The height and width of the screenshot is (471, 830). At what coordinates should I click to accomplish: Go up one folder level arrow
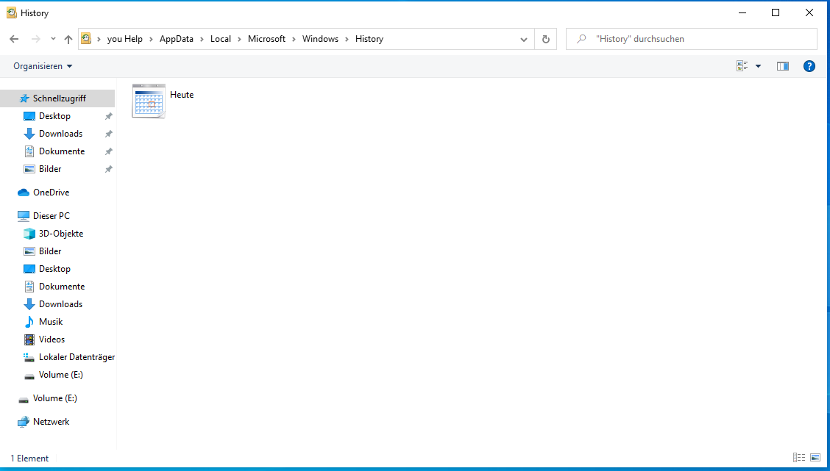pyautogui.click(x=68, y=39)
